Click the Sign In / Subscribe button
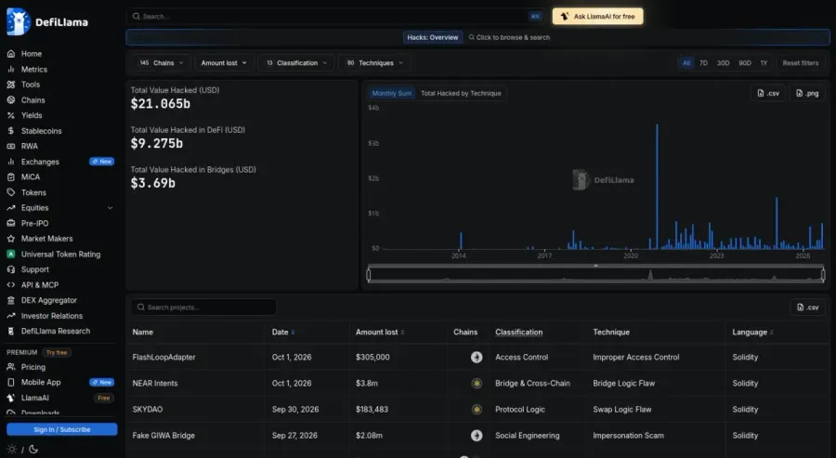This screenshot has height=458, width=836. click(x=62, y=429)
